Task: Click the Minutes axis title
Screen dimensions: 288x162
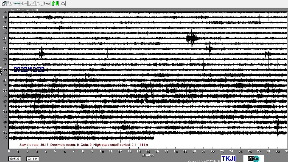Action: click(x=148, y=155)
